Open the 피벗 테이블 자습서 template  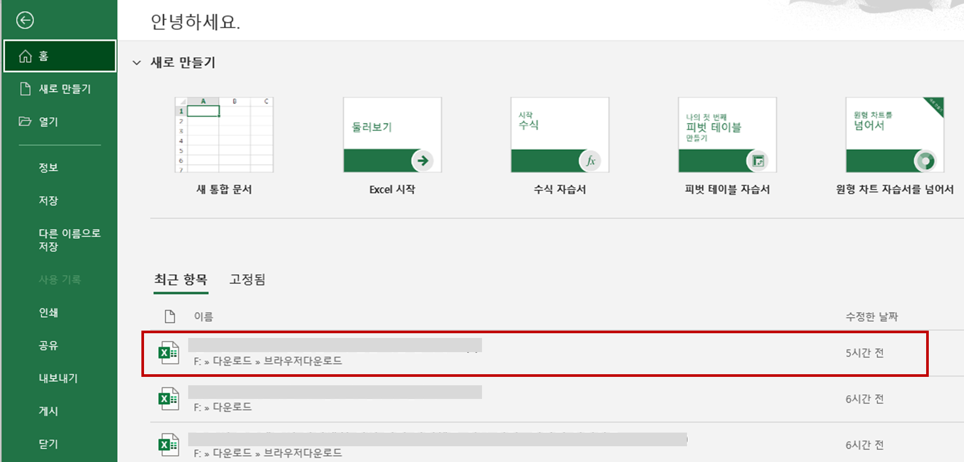coord(727,135)
